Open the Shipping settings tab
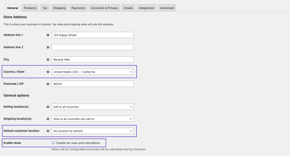 tap(59, 8)
